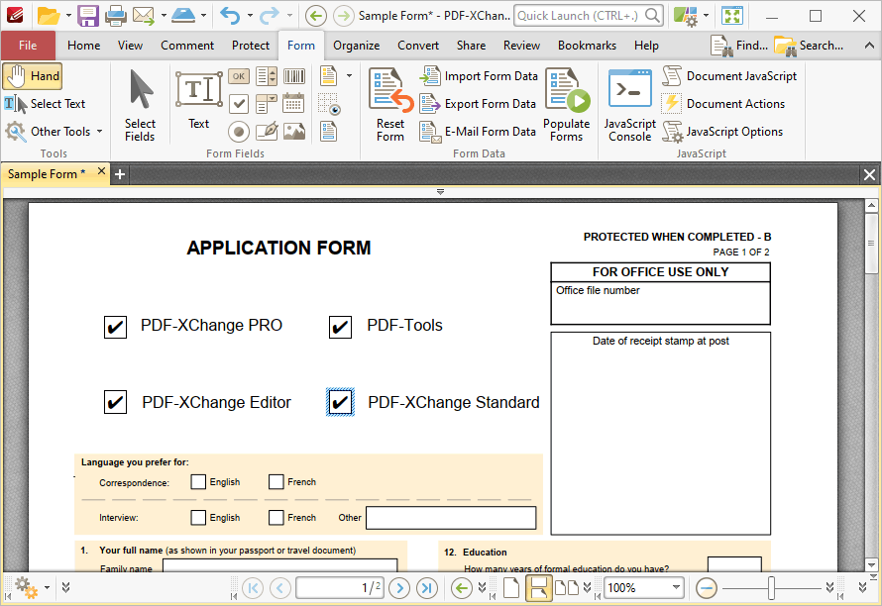Expand form fields list dropdown arrow
The image size is (882, 606).
[349, 76]
